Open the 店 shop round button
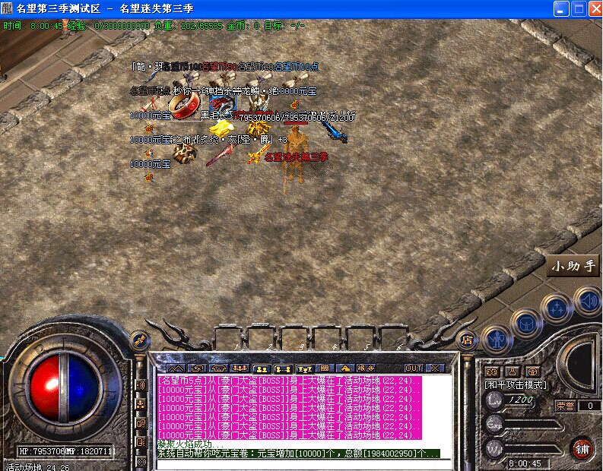603x471 pixels. click(x=466, y=340)
